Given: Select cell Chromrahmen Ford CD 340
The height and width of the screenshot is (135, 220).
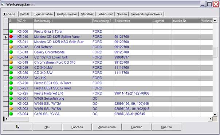Looking at the screenshot, I should 63,62.
